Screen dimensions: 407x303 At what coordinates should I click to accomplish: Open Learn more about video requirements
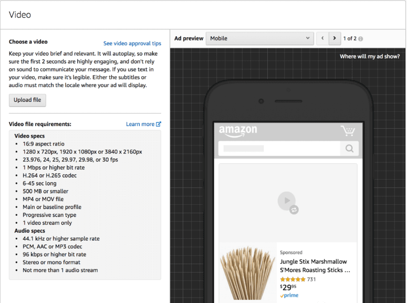click(140, 124)
